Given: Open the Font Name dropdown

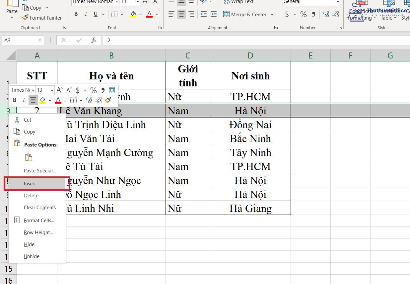Looking at the screenshot, I should [116, 2].
